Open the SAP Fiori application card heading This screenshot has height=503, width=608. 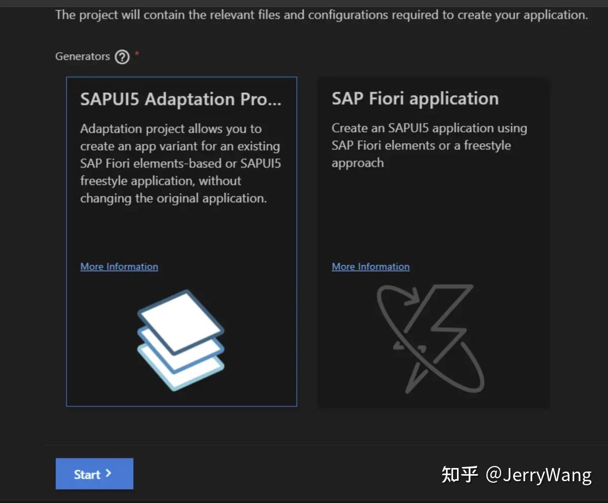point(415,98)
